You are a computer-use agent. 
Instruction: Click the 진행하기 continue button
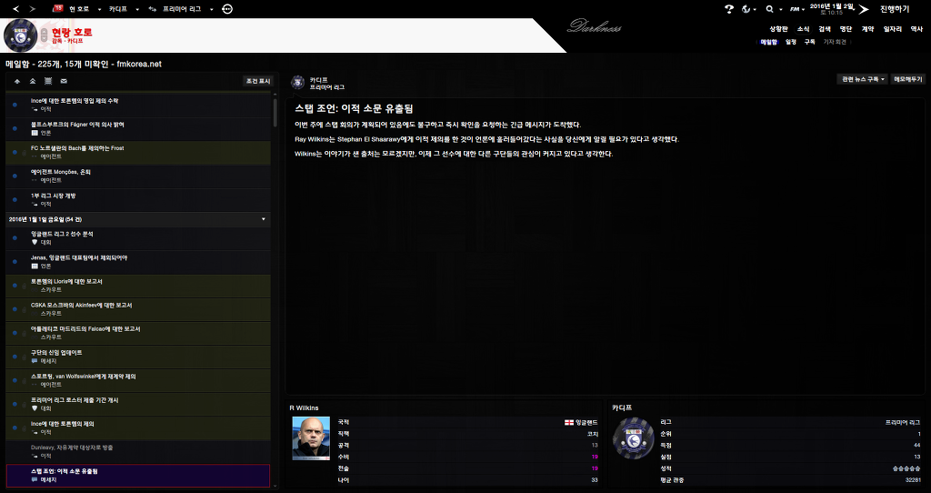(x=895, y=9)
